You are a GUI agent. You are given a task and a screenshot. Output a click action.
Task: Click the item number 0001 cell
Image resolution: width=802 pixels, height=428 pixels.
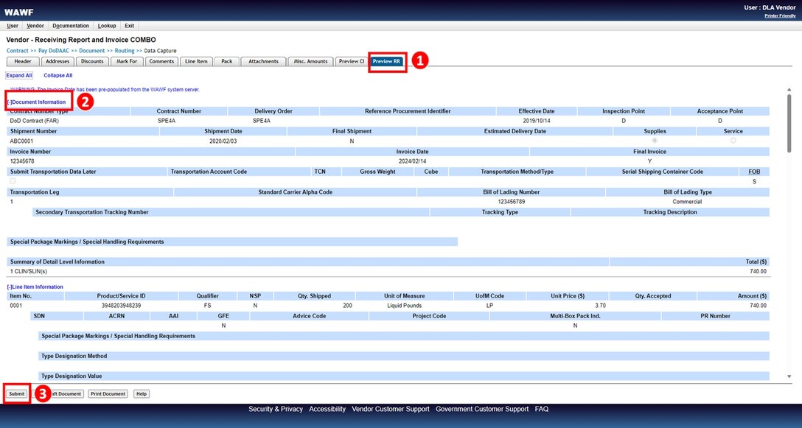[x=16, y=305]
